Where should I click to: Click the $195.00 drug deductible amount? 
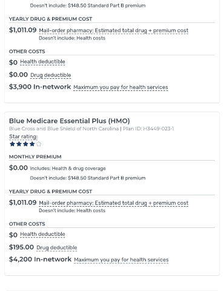pos(21,247)
